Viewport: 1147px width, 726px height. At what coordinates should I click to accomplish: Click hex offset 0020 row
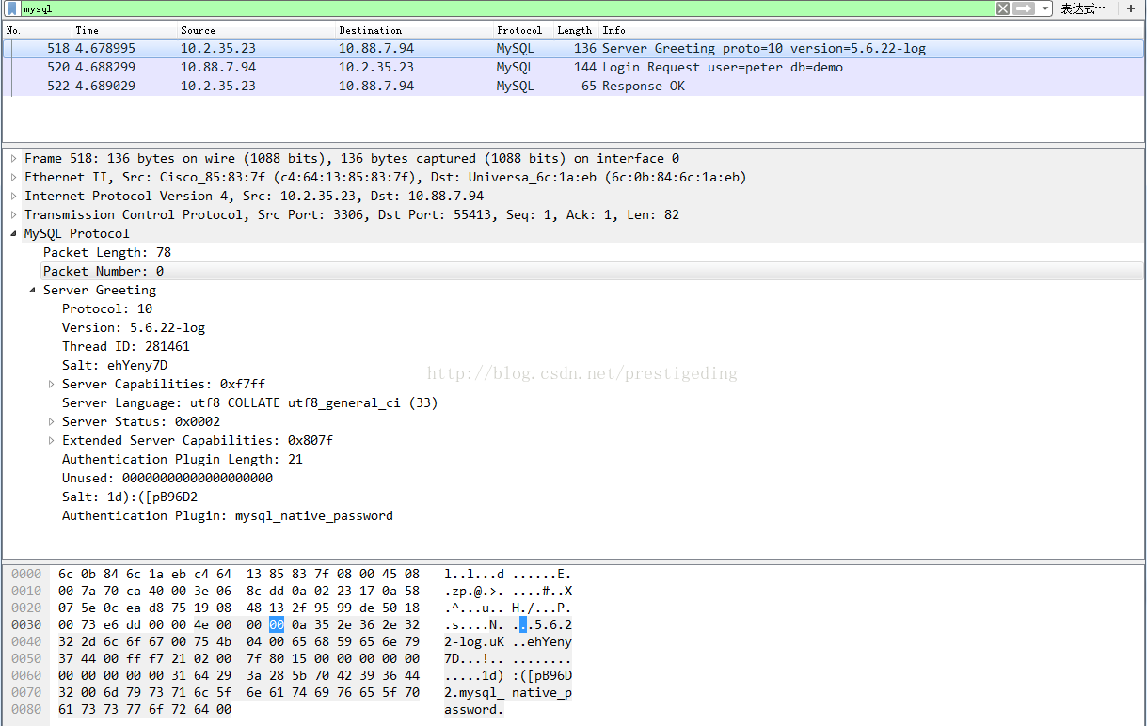26,608
